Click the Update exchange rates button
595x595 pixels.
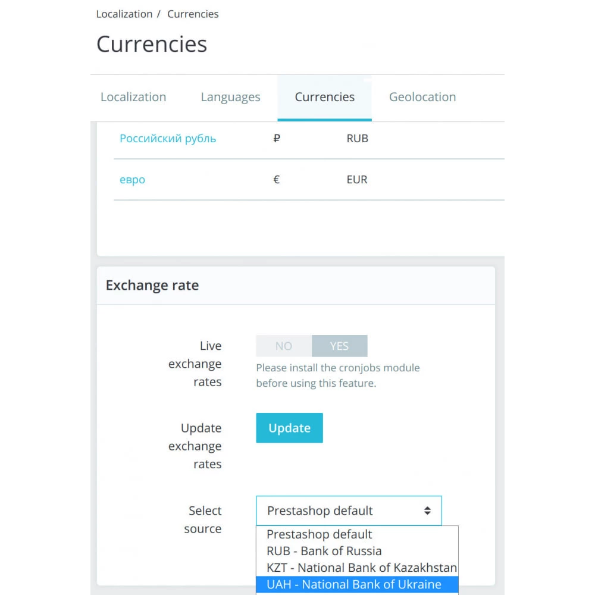(290, 428)
